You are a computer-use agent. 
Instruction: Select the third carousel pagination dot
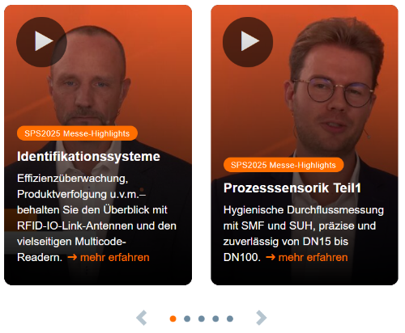[202, 318]
